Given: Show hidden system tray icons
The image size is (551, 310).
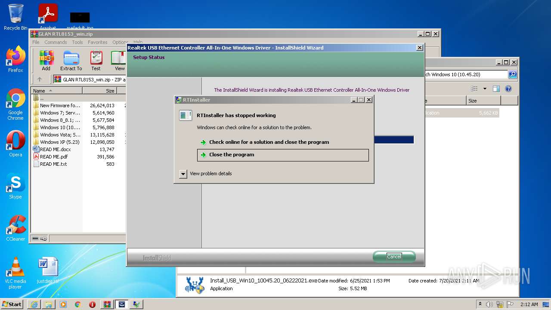Looking at the screenshot, I should tap(480, 304).
